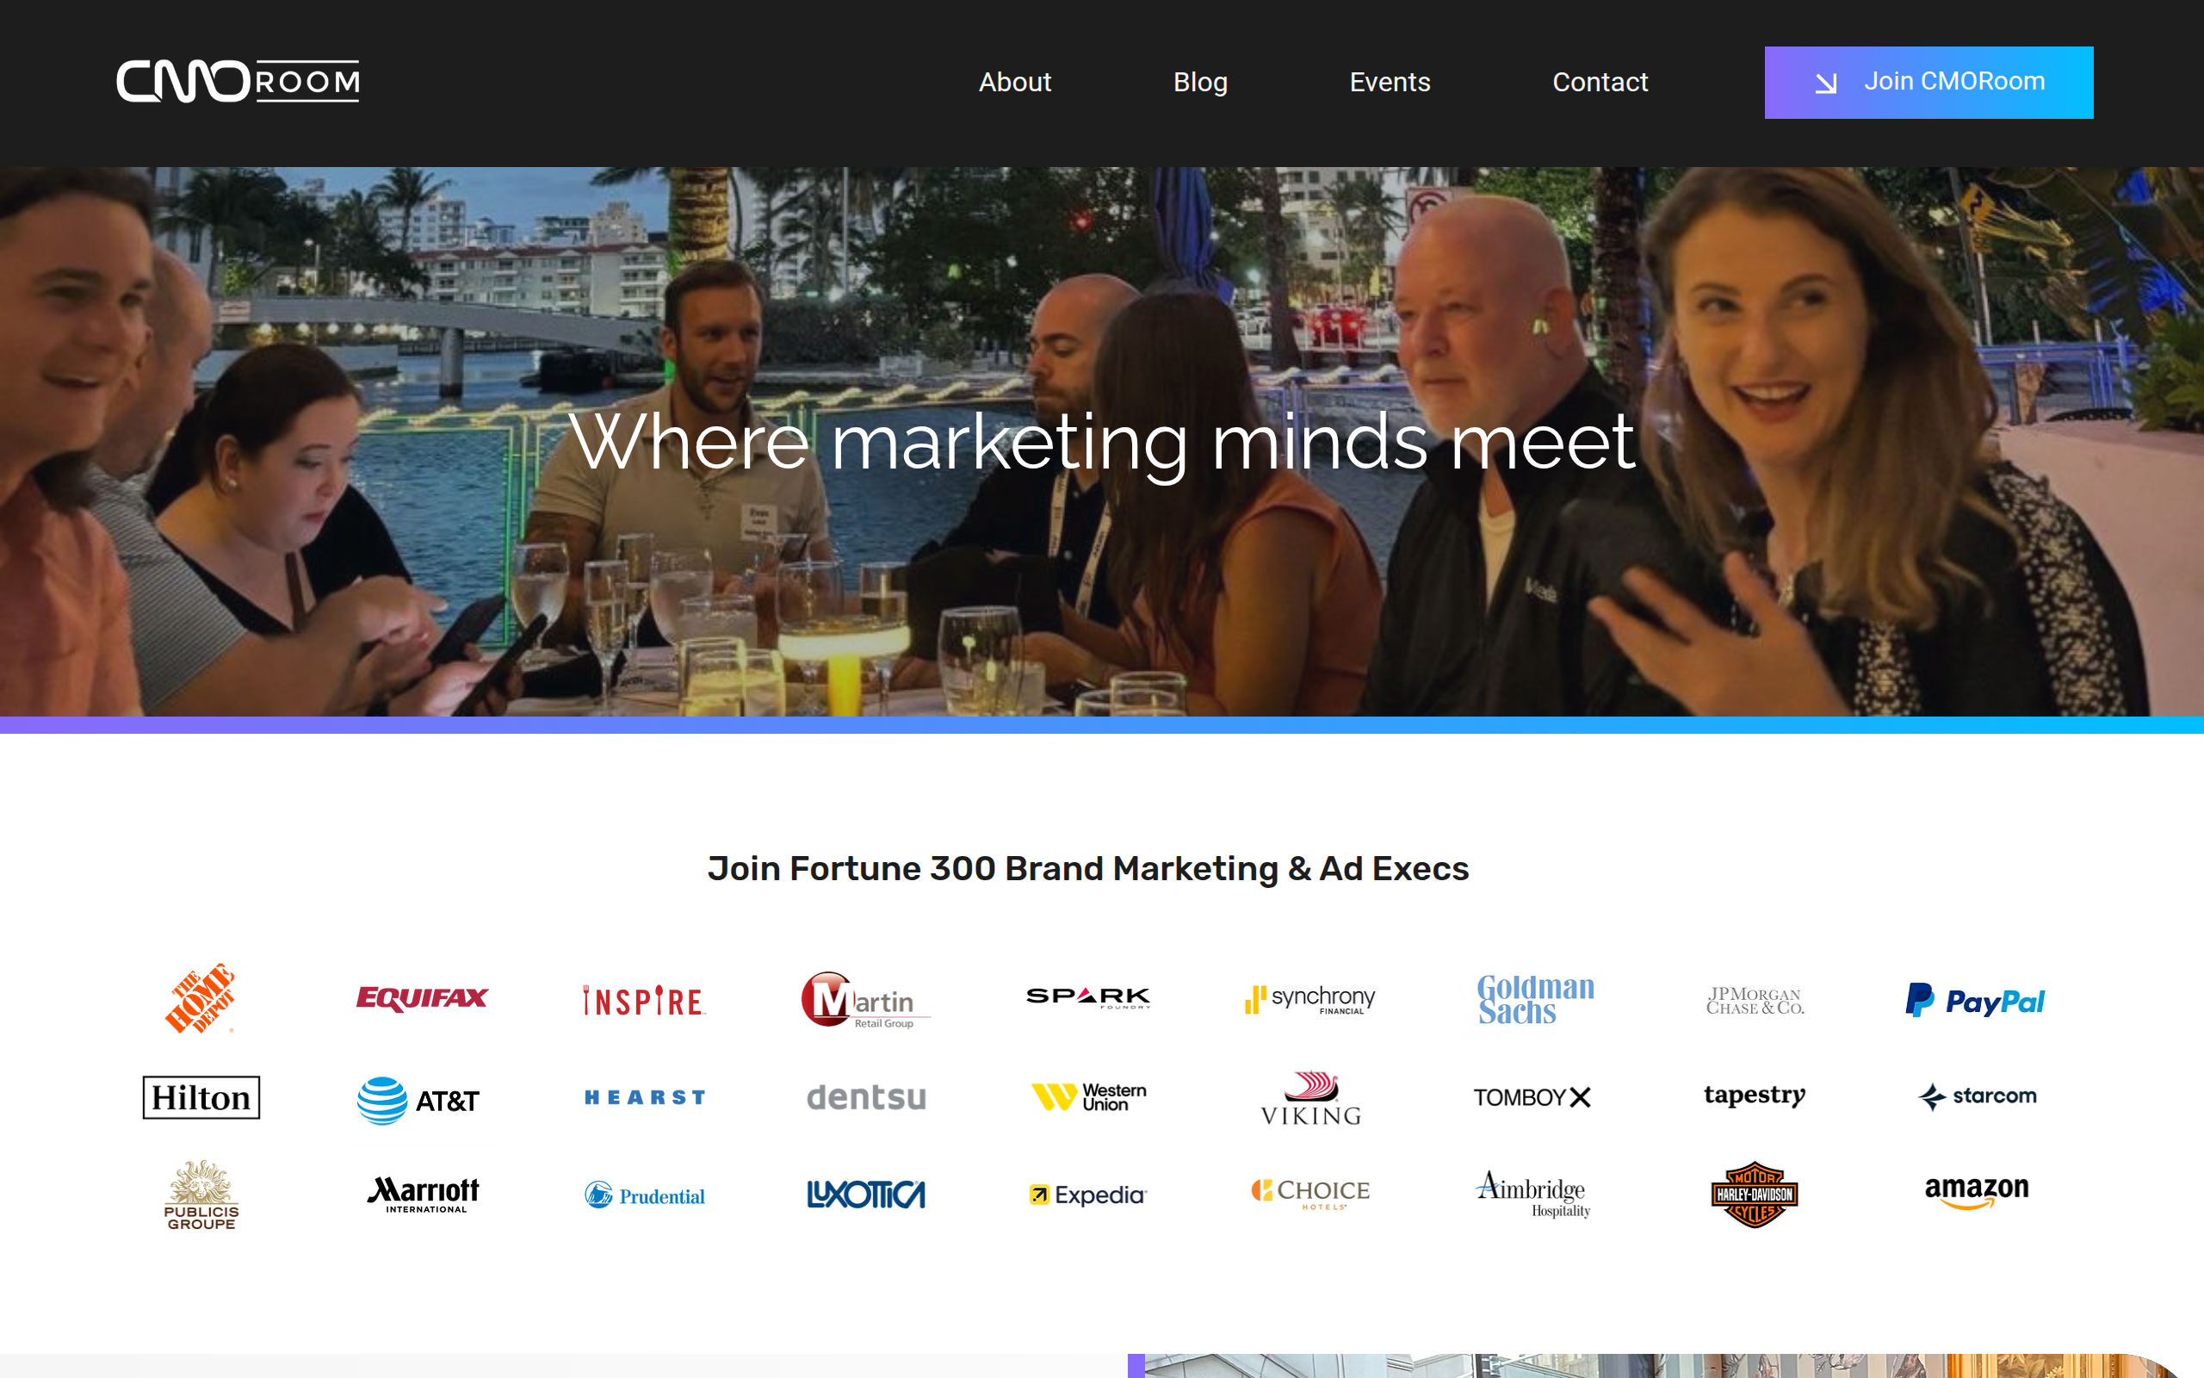This screenshot has height=1378, width=2204.
Task: Click the Expedia logo
Action: coord(1087,1195)
